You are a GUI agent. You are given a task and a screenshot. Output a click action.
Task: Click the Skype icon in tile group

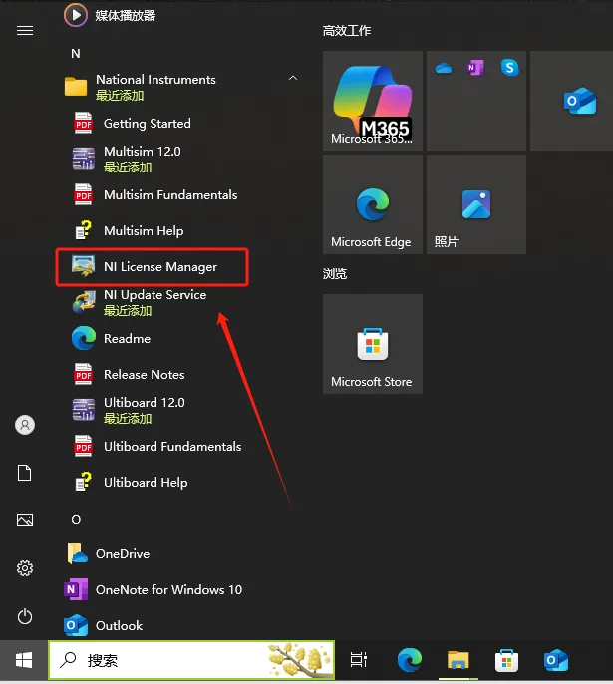509,68
